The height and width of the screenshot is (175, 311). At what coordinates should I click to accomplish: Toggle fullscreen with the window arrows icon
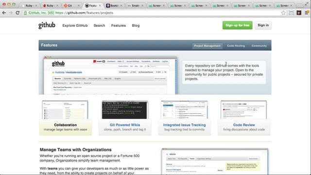coord(307,4)
